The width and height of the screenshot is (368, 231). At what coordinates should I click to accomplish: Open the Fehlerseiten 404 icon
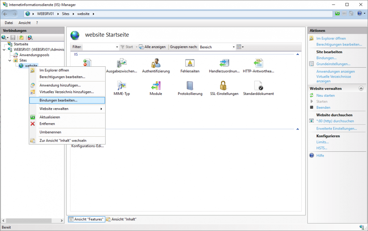pos(190,63)
